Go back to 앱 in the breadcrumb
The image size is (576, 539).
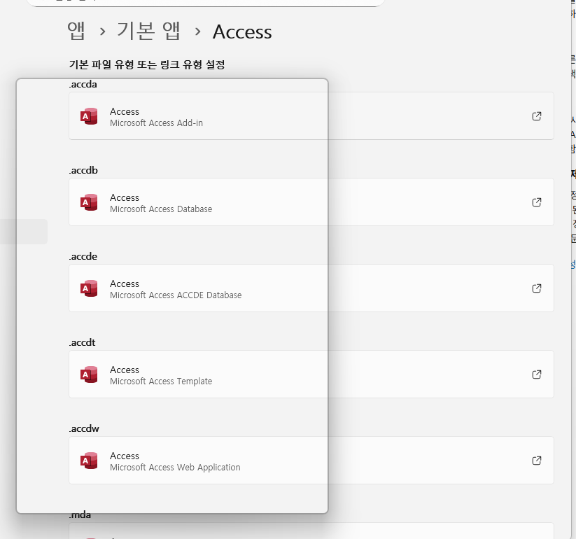pyautogui.click(x=76, y=31)
